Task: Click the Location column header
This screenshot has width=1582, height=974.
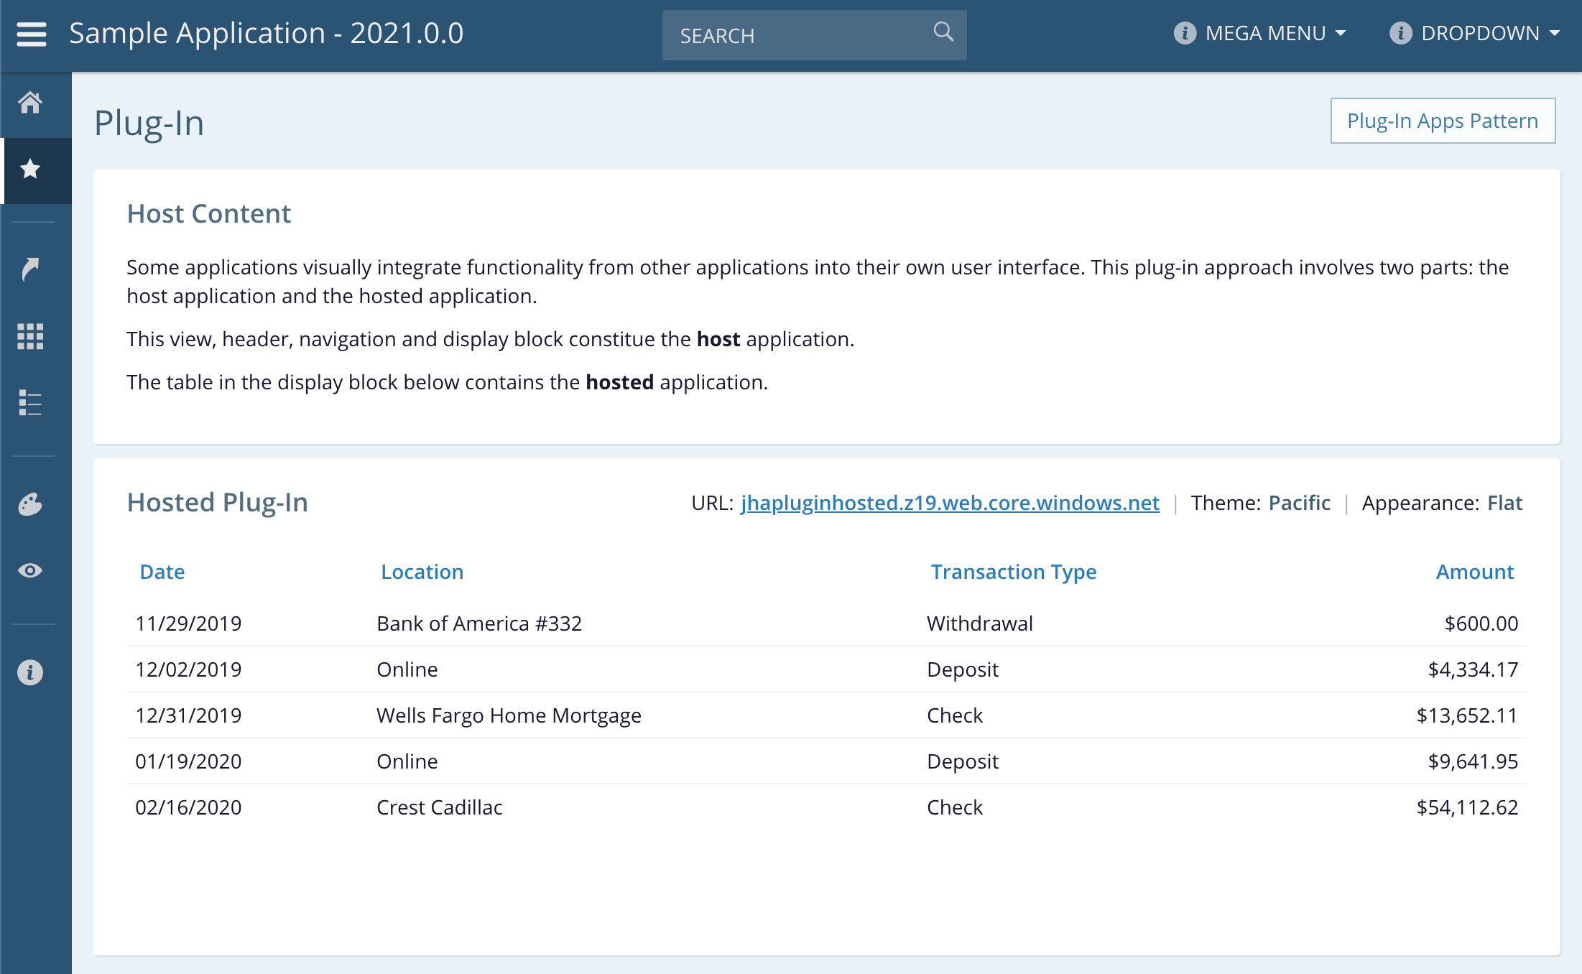Action: coord(422,572)
